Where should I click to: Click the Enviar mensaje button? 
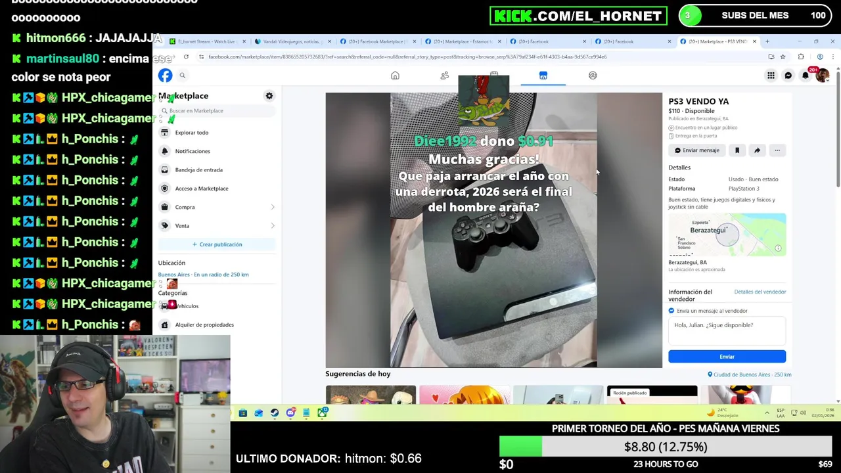pos(697,150)
